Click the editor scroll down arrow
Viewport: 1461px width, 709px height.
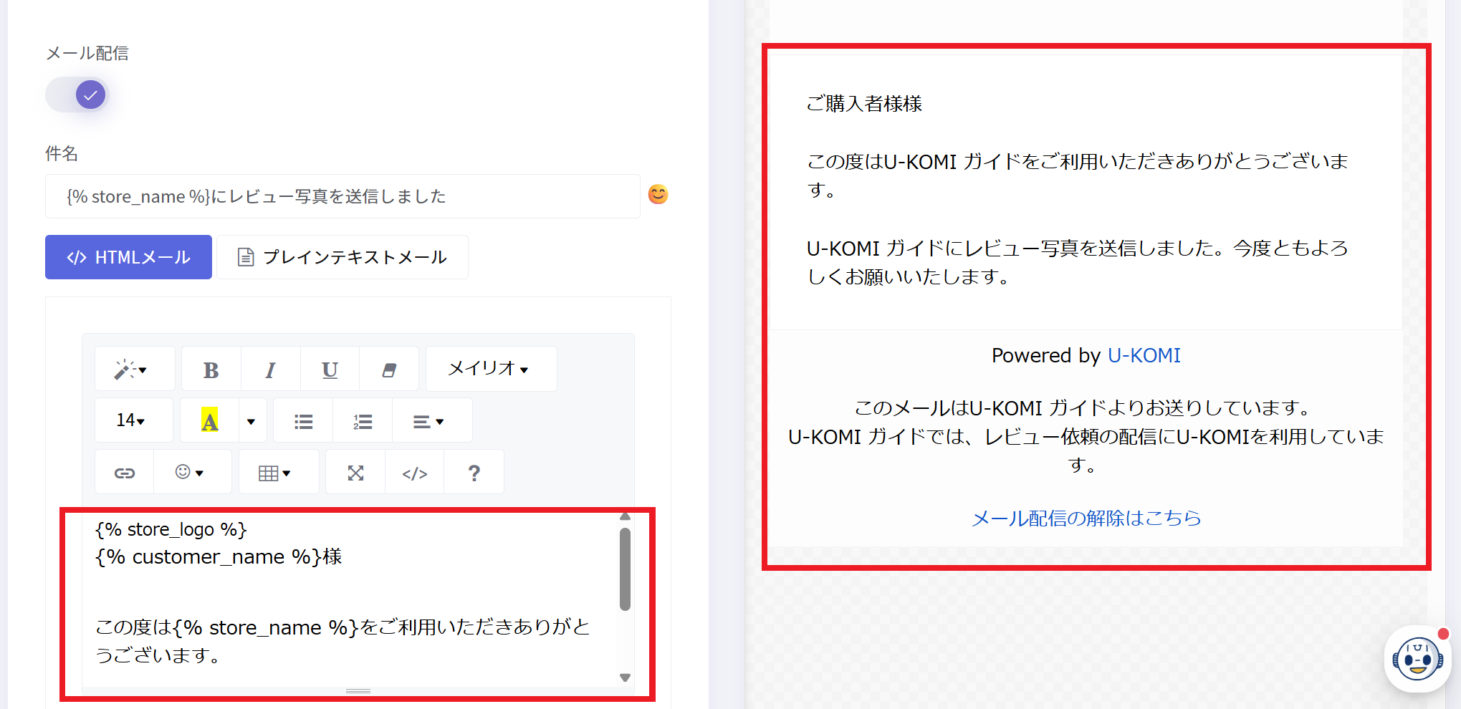[x=625, y=677]
